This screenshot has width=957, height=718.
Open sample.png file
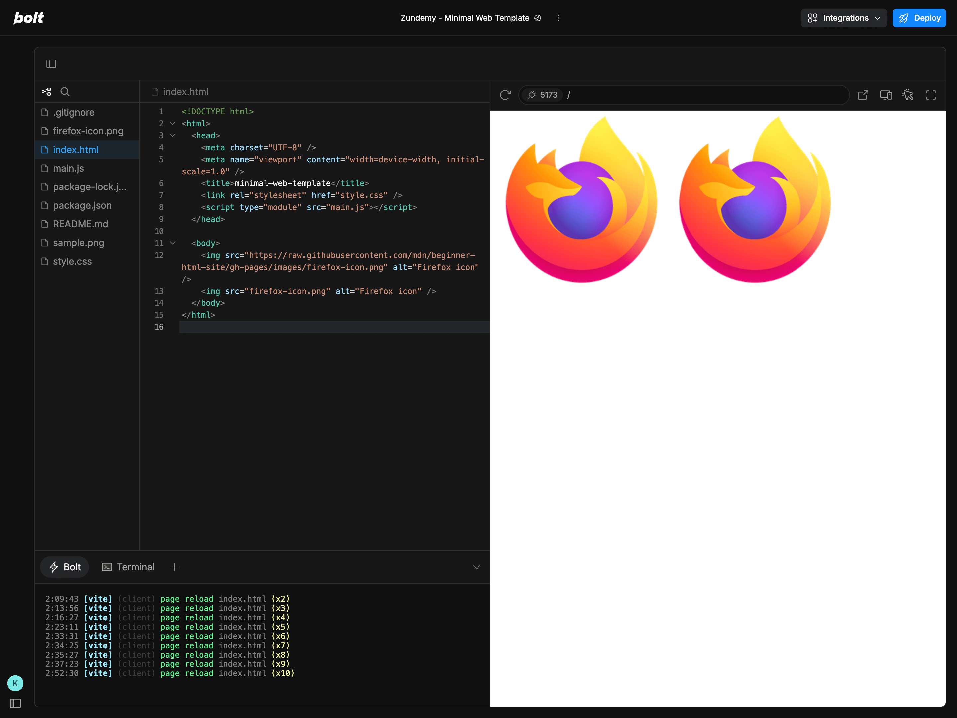pos(87,243)
